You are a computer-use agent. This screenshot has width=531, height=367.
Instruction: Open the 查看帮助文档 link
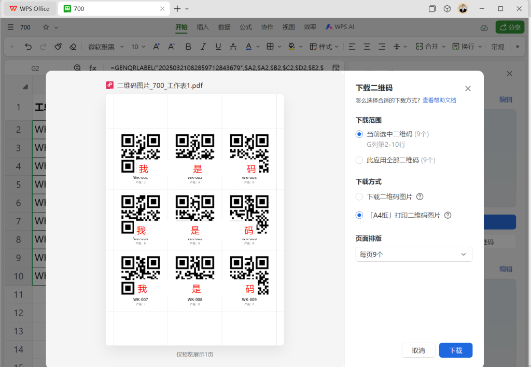[x=439, y=100]
